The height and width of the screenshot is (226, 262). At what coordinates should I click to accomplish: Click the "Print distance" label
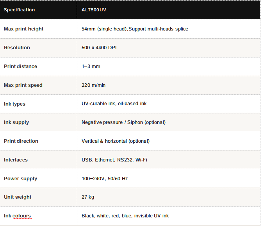click(20, 66)
